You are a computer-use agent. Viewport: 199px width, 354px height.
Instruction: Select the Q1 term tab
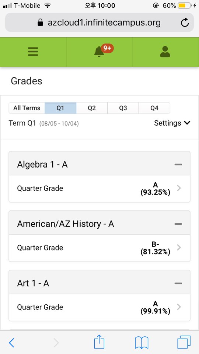tap(60, 108)
